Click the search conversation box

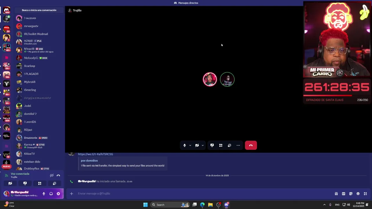[39, 10]
